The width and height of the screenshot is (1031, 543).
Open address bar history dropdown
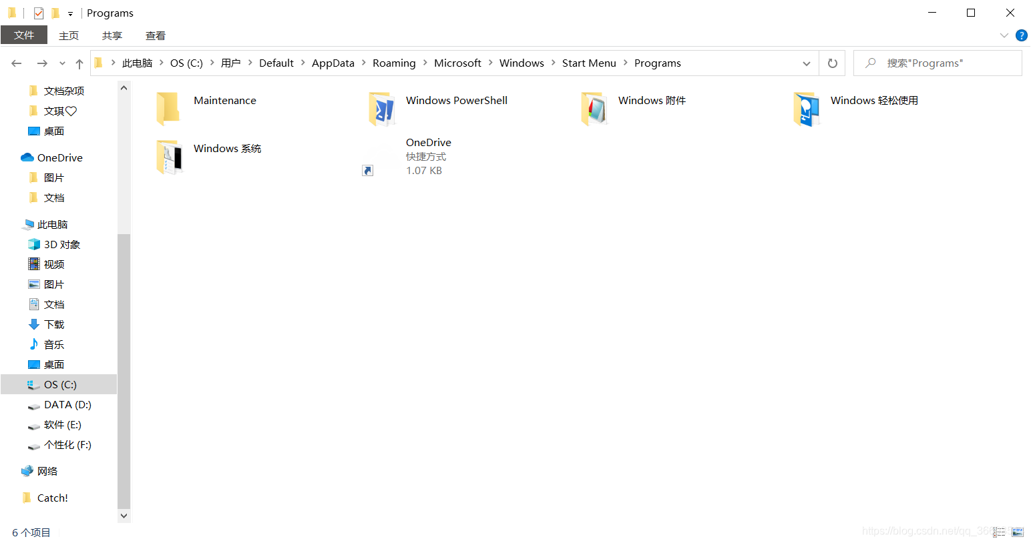pyautogui.click(x=807, y=63)
